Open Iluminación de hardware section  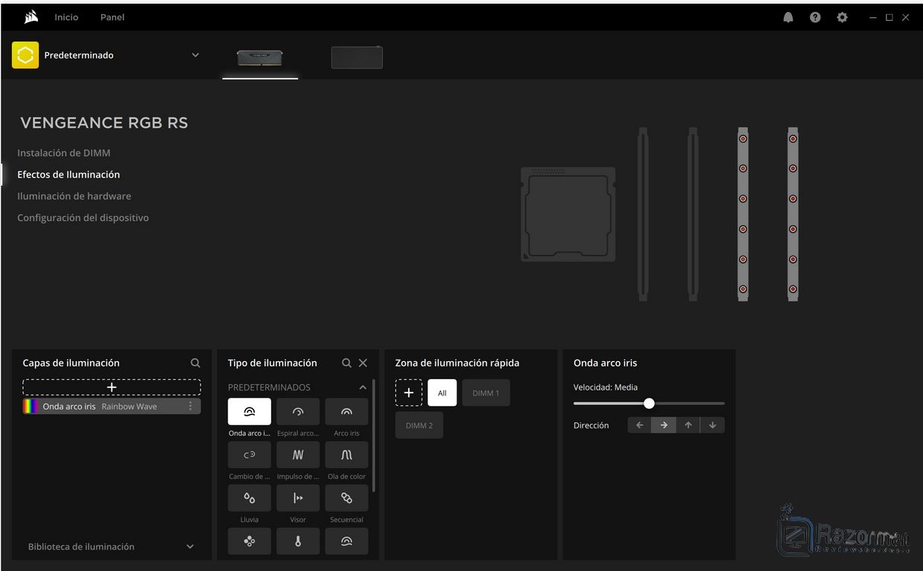[74, 196]
